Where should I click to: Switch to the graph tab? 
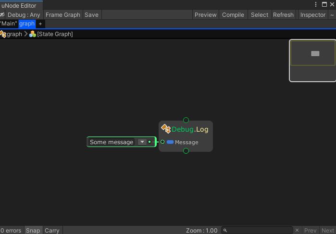coord(27,24)
